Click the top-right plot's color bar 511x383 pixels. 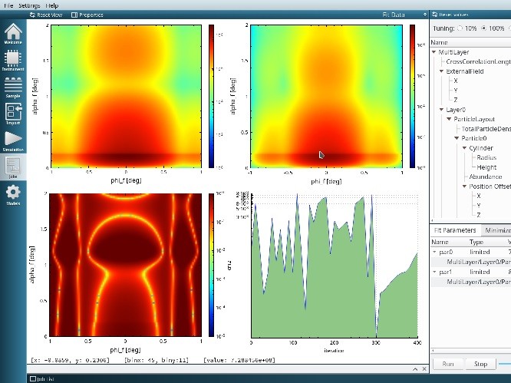pyautogui.click(x=411, y=95)
